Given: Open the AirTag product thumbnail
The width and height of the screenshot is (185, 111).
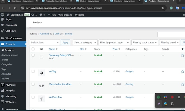Looking at the screenshot, I should click(x=41, y=73).
